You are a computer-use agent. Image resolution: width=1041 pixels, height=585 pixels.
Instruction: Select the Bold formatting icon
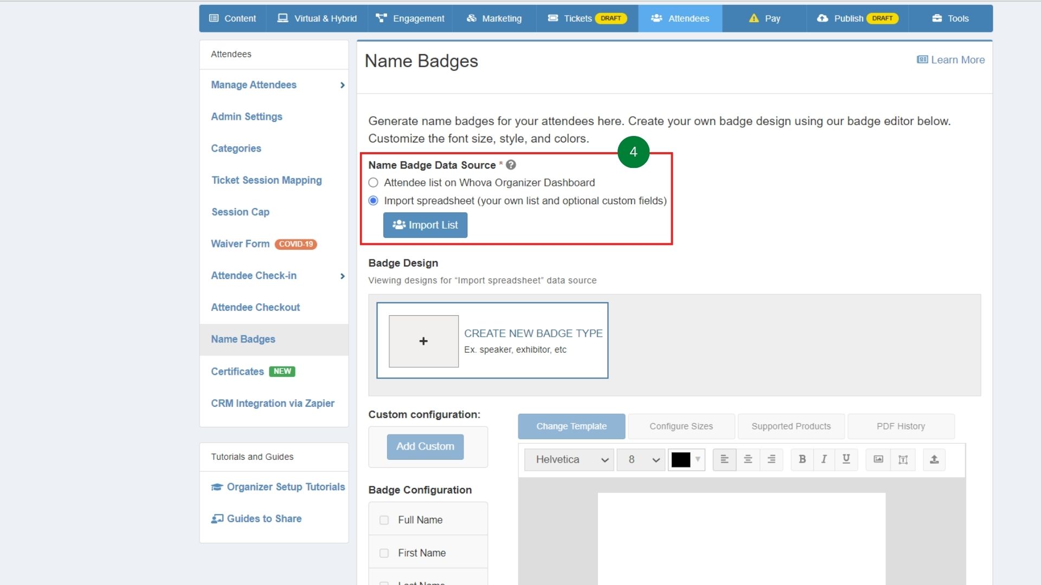click(x=802, y=459)
